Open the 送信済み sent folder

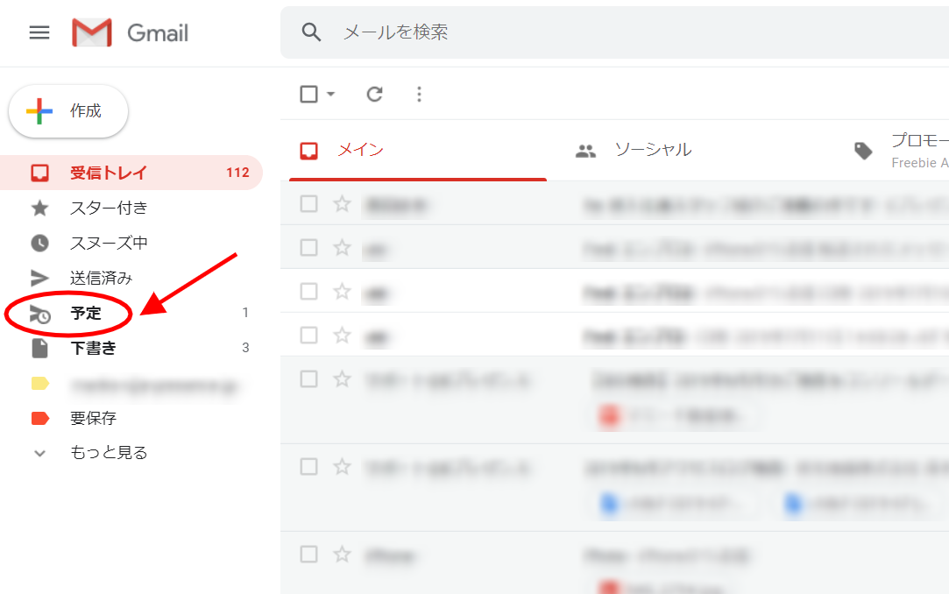101,278
